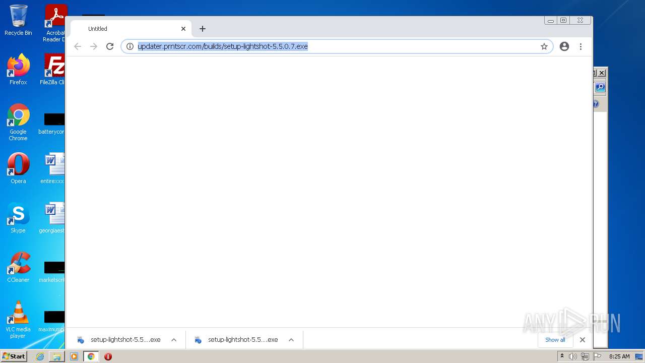
Task: Open Windows Media Player taskbar icon
Action: (74, 356)
